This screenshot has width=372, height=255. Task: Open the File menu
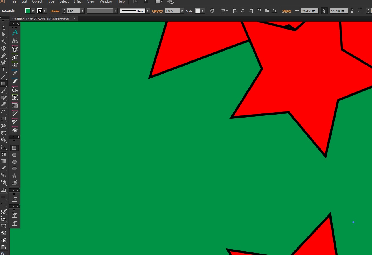tap(14, 2)
